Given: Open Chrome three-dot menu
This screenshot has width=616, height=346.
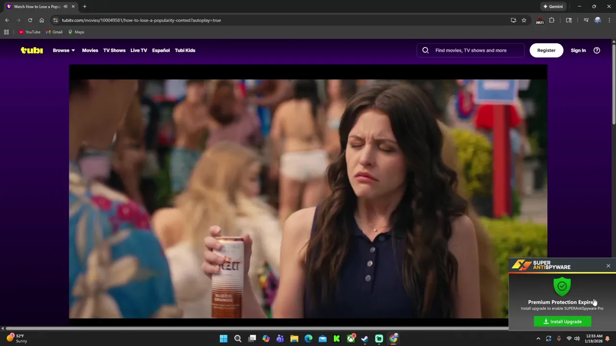Looking at the screenshot, I should click(608, 20).
